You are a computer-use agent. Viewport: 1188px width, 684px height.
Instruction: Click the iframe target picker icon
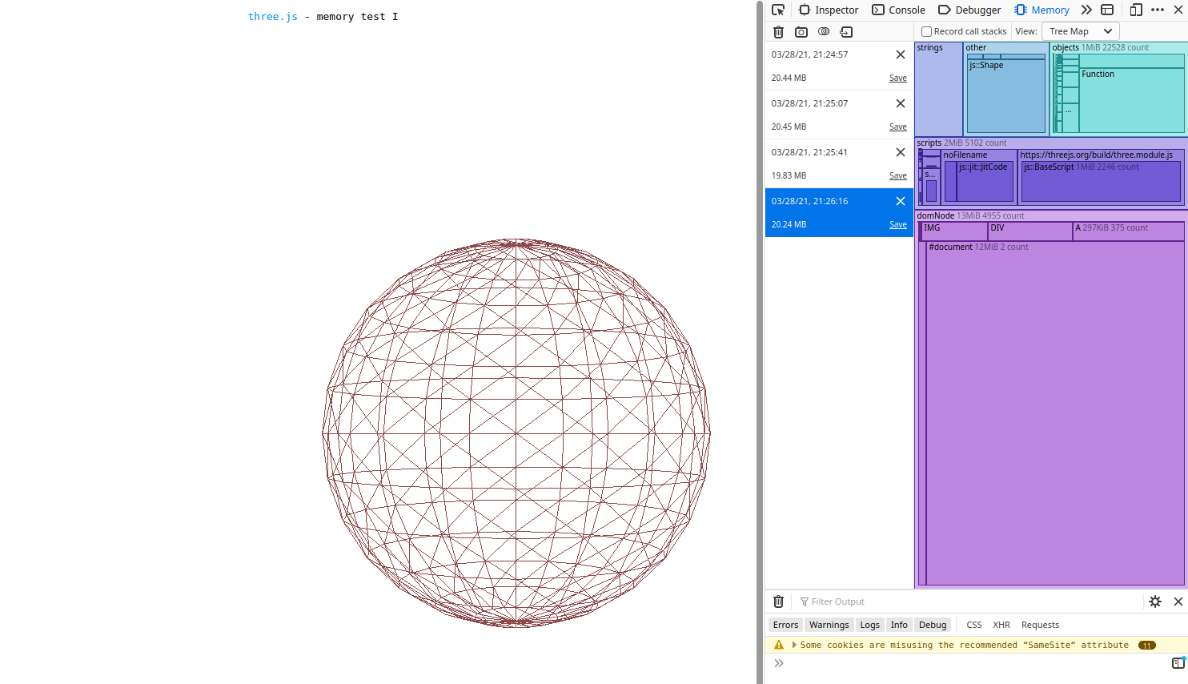coord(1107,10)
